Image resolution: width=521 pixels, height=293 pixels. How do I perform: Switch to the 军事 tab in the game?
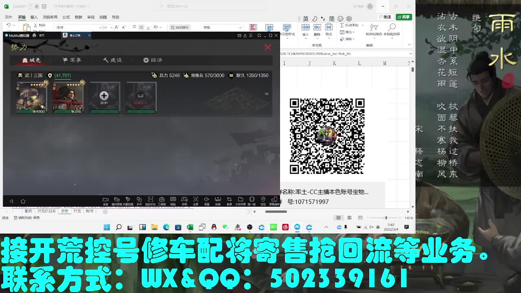click(x=72, y=60)
